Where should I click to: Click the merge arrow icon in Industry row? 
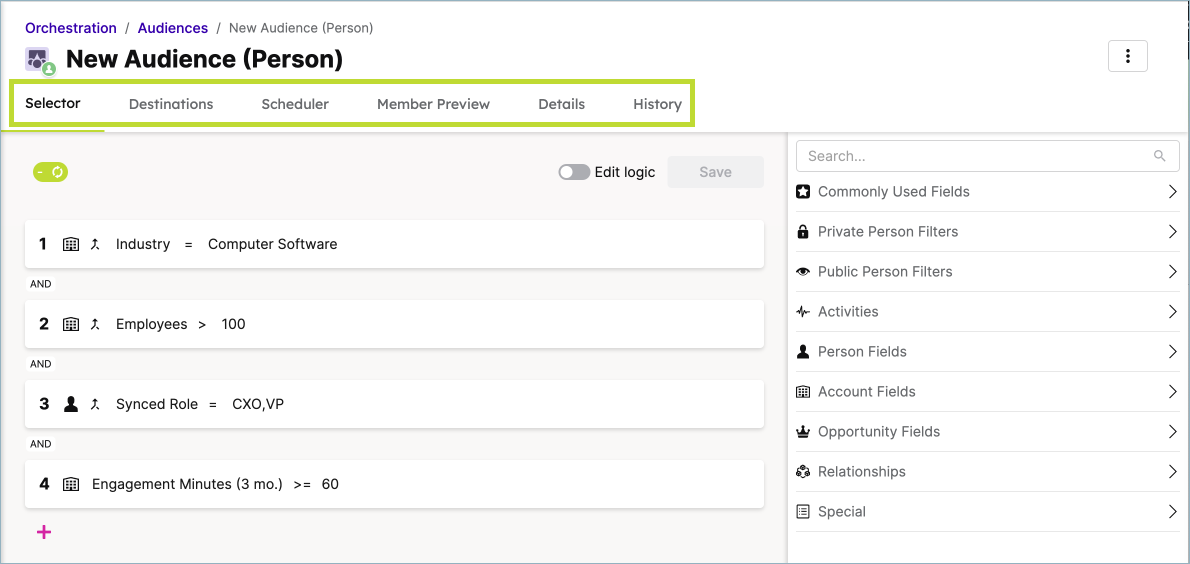[x=95, y=244]
